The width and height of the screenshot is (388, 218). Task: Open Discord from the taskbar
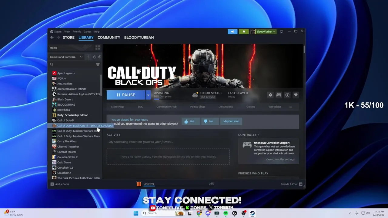[x=208, y=213]
